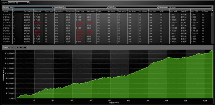Click the Commission column header

click(x=70, y=11)
